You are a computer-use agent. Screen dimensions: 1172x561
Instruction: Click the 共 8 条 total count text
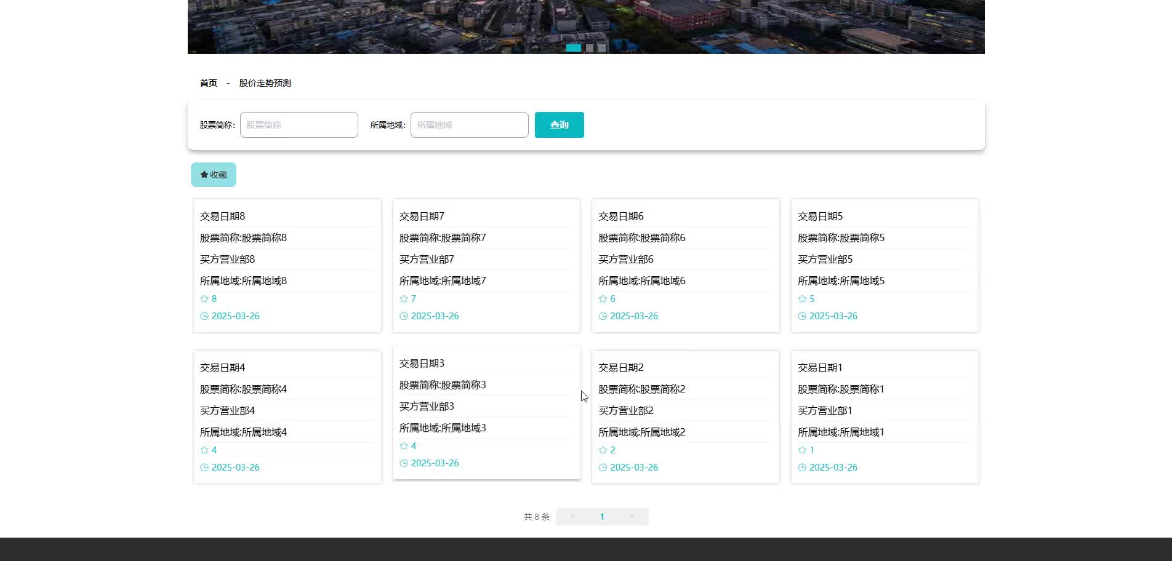537,517
